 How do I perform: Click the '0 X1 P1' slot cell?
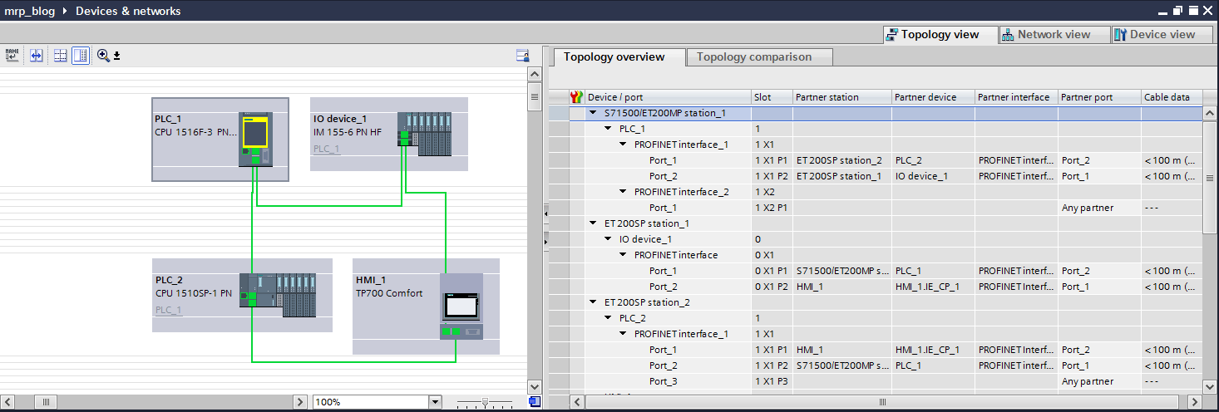coord(772,271)
